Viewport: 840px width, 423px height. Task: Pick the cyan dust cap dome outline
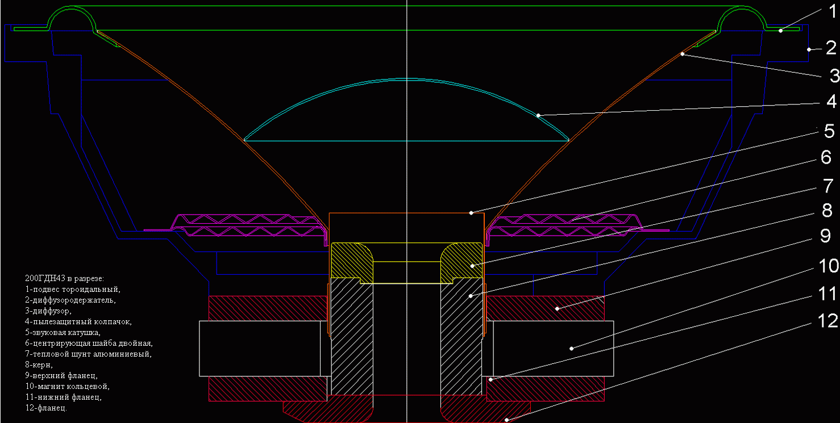[x=406, y=110]
